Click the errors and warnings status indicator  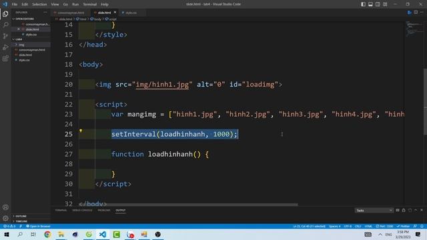click(9, 227)
